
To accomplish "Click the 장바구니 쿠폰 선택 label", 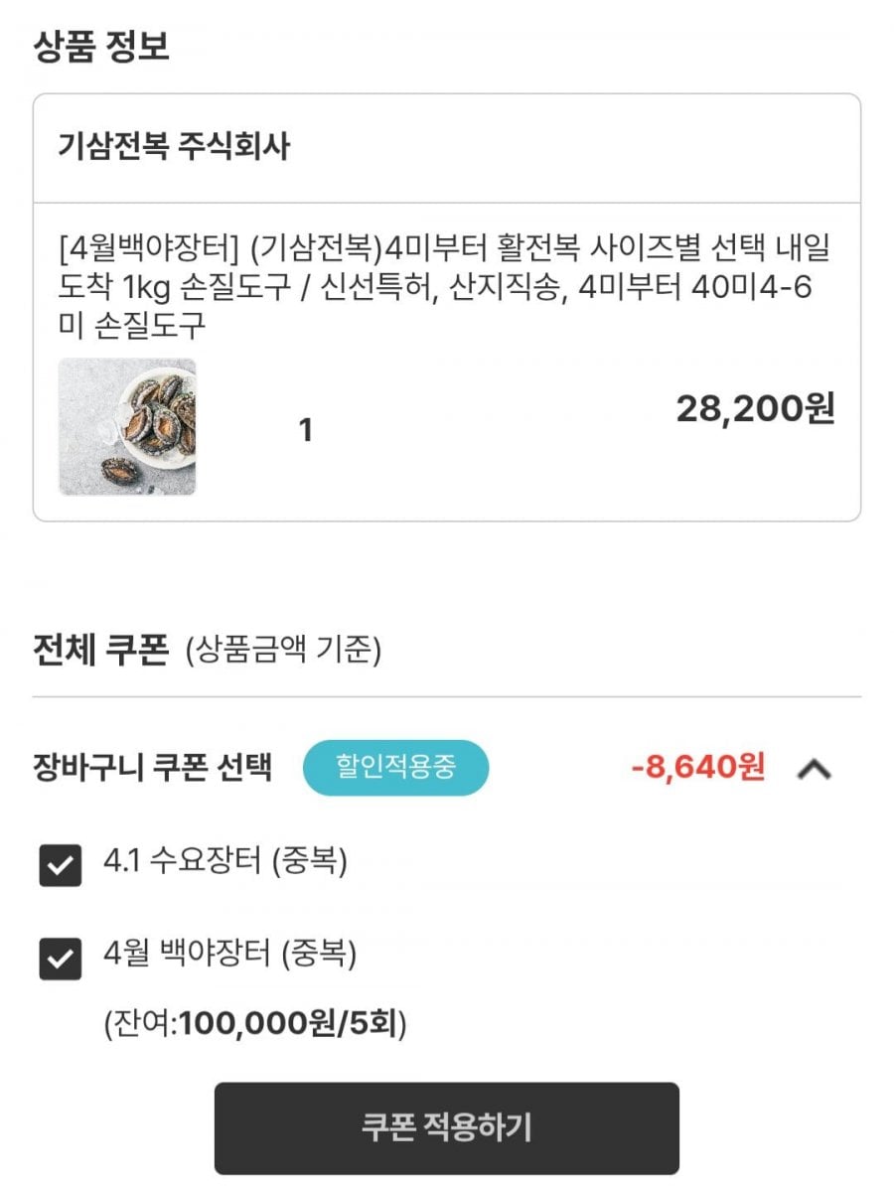I will tap(152, 768).
